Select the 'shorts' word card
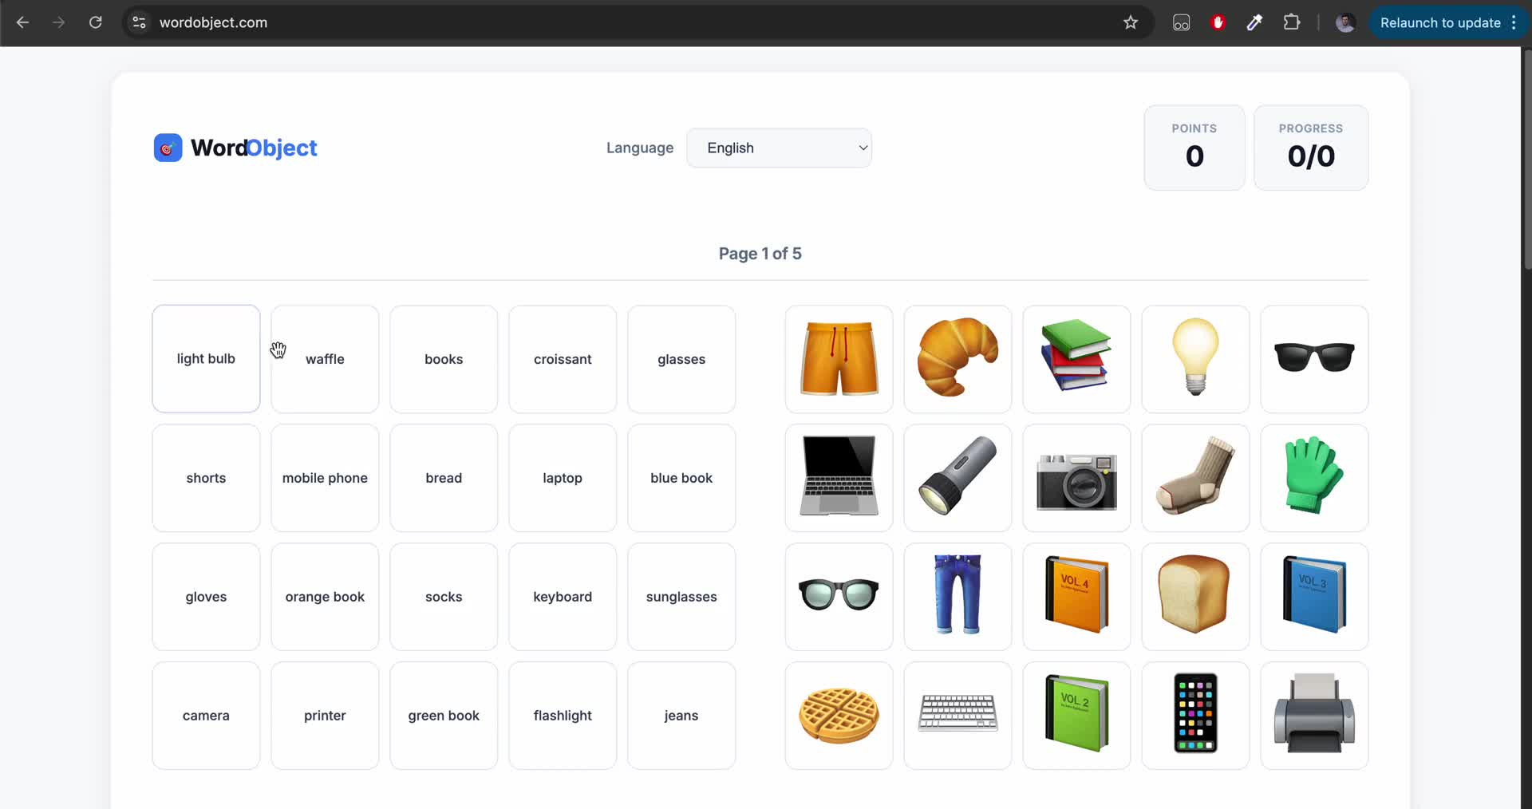This screenshot has width=1532, height=809. pos(206,478)
